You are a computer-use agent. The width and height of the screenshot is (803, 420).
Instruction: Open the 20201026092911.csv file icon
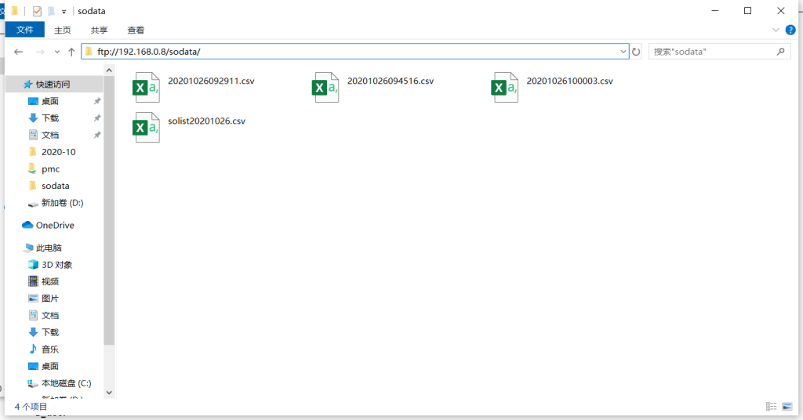point(147,87)
